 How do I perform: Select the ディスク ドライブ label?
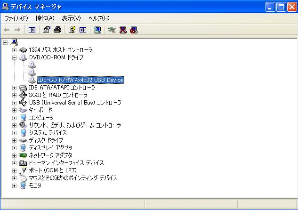click(x=46, y=140)
